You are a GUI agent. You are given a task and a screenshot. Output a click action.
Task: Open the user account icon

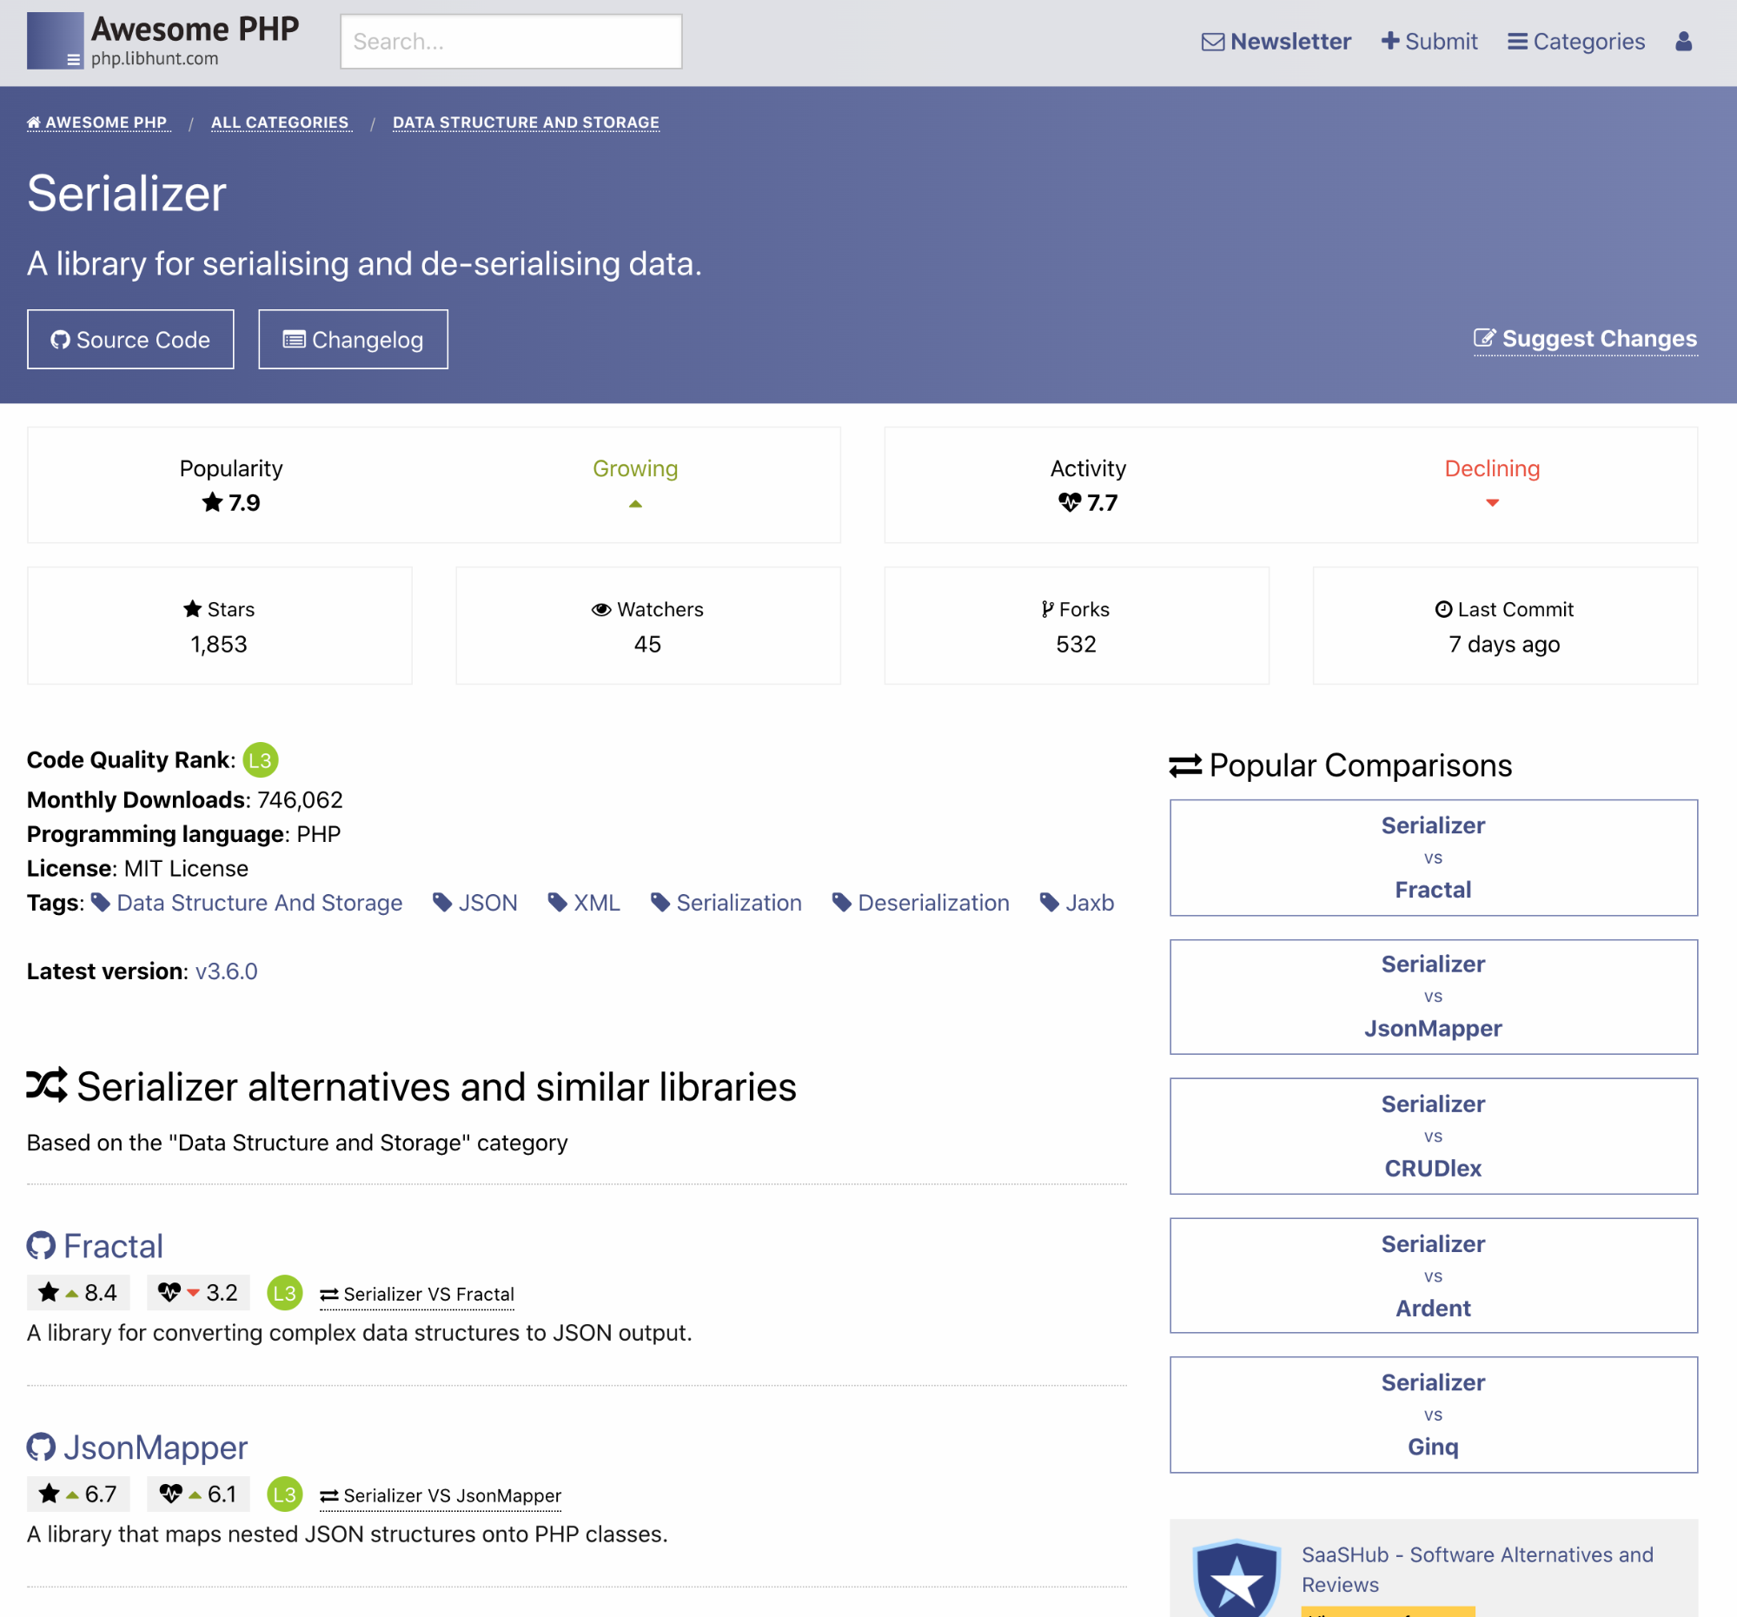tap(1683, 41)
